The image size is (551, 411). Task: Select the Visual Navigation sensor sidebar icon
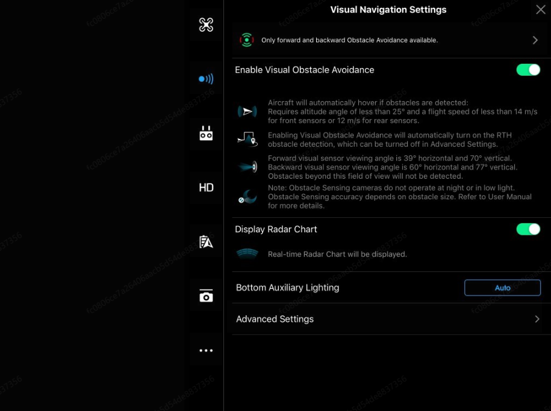pyautogui.click(x=206, y=78)
